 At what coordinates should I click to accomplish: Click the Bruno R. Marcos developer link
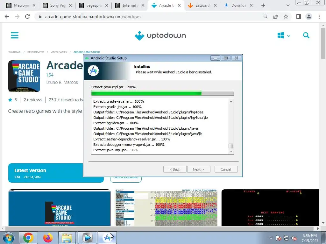click(62, 82)
